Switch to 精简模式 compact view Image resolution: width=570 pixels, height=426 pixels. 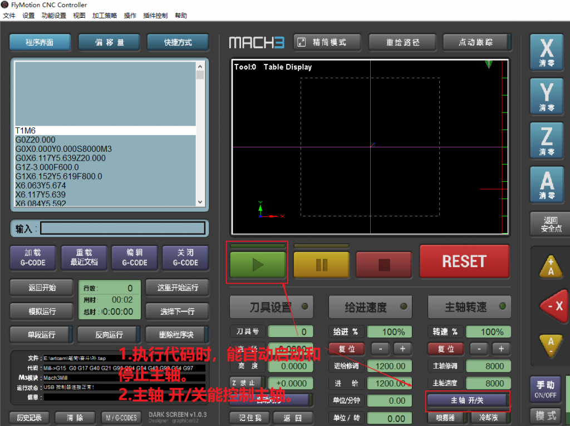[327, 42]
